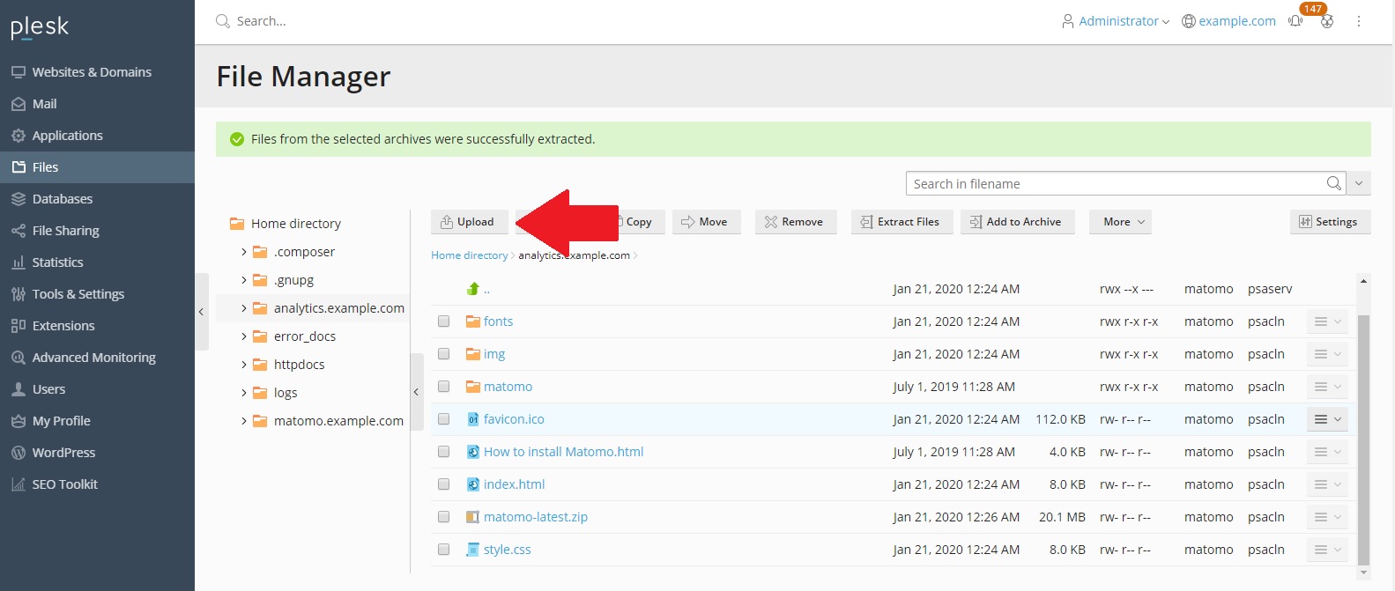Image resolution: width=1395 pixels, height=591 pixels.
Task: Open Databases in the sidebar
Action: click(x=62, y=199)
